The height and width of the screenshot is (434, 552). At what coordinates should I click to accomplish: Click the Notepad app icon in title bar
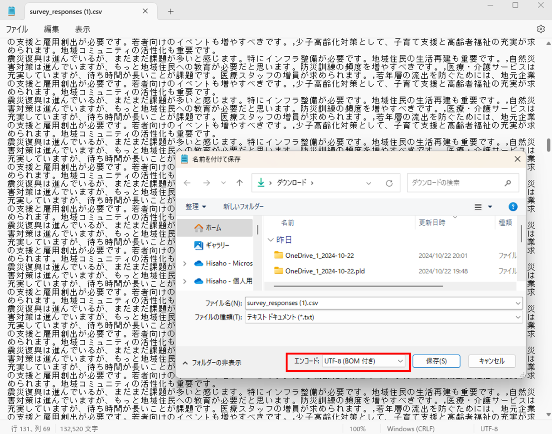12,11
